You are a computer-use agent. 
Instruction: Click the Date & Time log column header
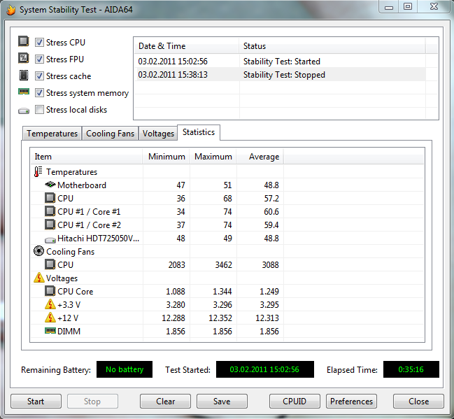pyautogui.click(x=187, y=46)
